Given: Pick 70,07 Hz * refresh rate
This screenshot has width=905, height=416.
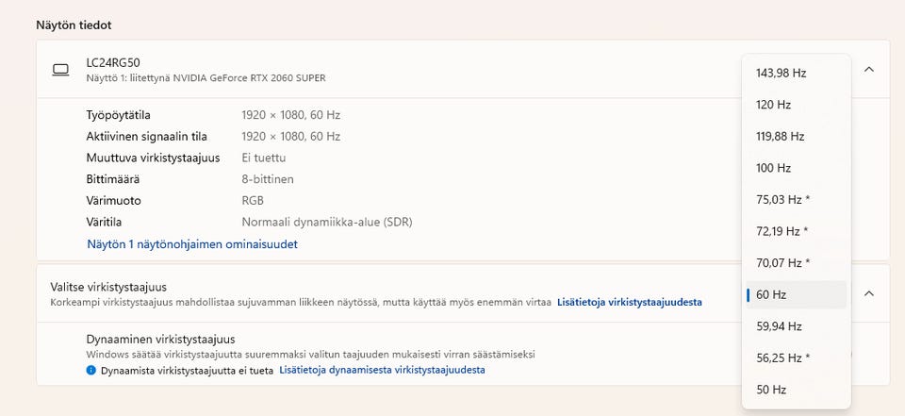Looking at the screenshot, I should (x=796, y=263).
